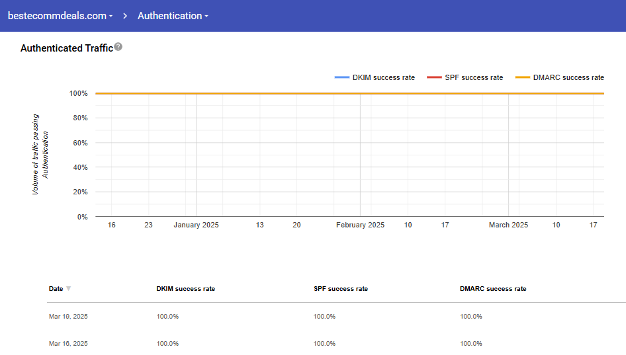626x355 pixels.
Task: Toggle DMARC success rate legend label
Action: (x=568, y=77)
